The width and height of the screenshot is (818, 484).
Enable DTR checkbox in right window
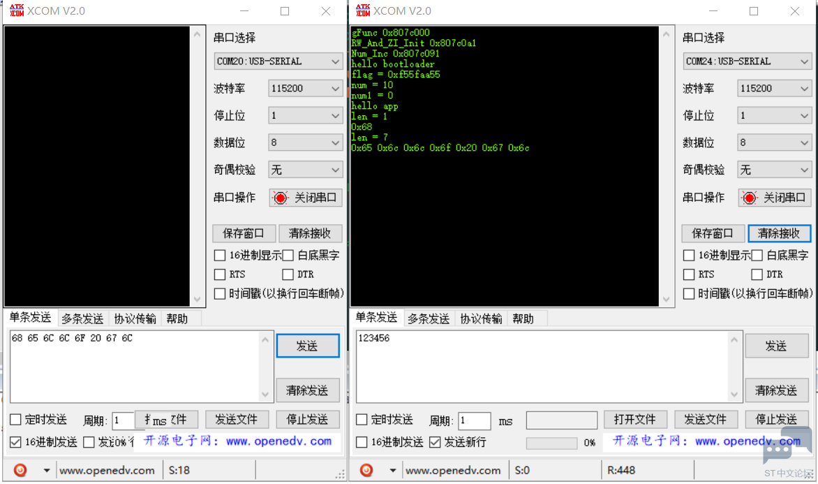757,274
